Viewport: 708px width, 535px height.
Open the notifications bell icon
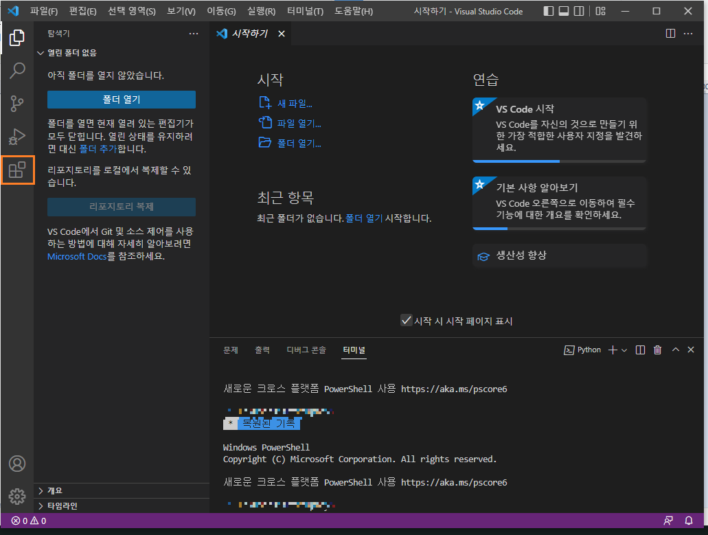click(x=689, y=521)
